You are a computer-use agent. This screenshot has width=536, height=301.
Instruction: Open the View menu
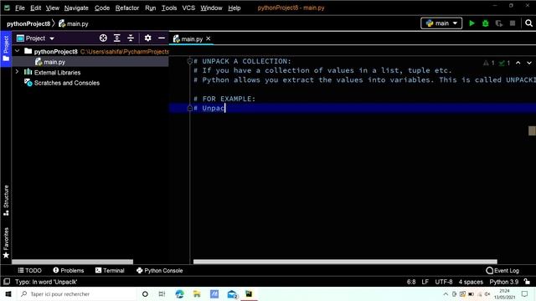point(53,8)
